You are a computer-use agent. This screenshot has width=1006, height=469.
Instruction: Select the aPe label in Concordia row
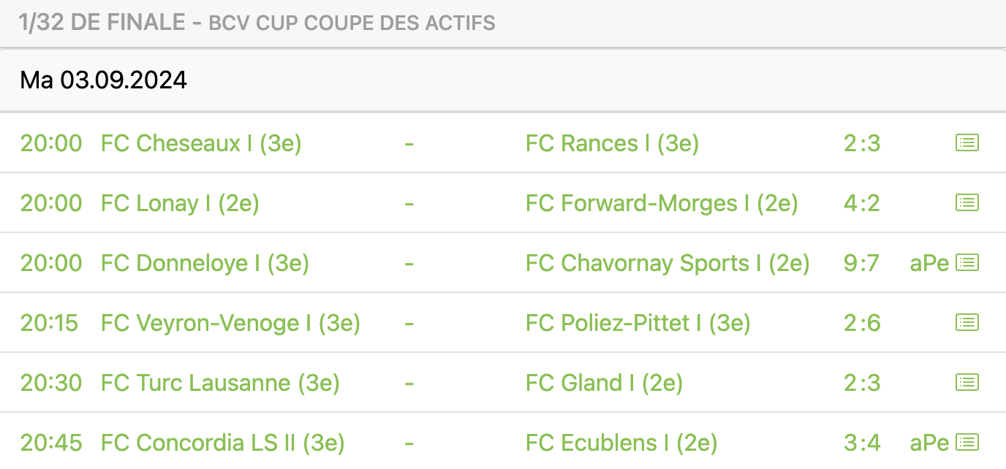tap(929, 443)
